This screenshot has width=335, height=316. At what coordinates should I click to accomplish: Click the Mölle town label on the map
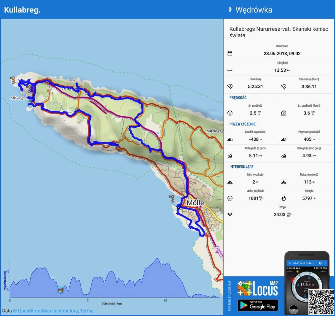tap(195, 203)
